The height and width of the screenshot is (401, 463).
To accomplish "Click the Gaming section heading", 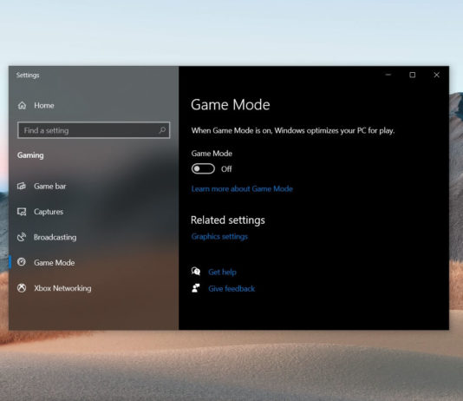I will (30, 155).
